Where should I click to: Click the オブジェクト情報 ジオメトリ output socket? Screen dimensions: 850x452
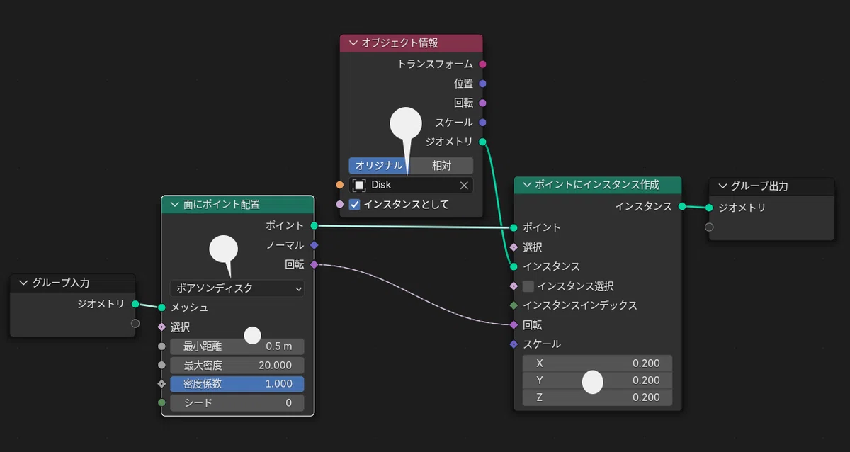(x=482, y=142)
